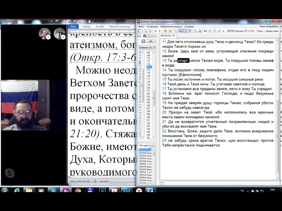
Task: Click the close tab window icon in BibleQuote
Action: 150,31
